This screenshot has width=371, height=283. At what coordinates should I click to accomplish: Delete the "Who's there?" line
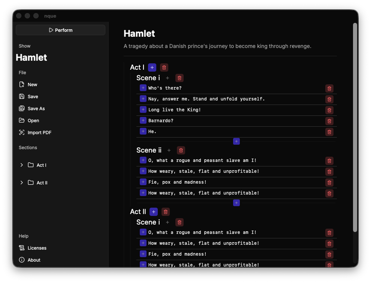pyautogui.click(x=329, y=88)
